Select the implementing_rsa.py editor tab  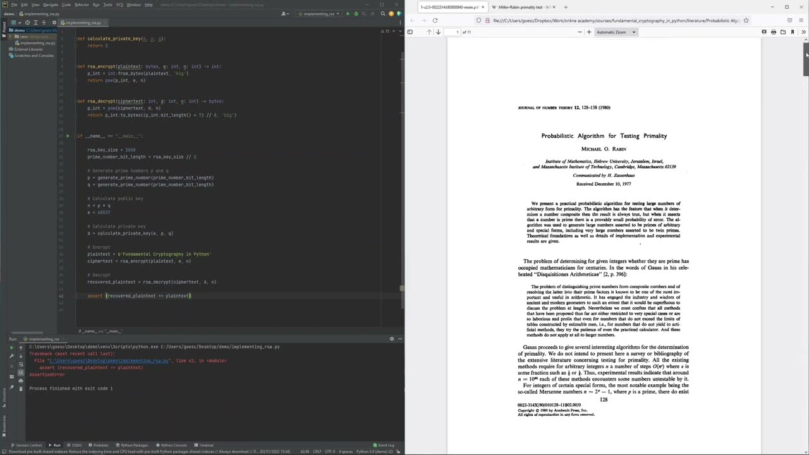(x=83, y=23)
